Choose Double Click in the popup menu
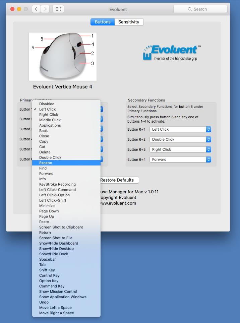 (66, 157)
